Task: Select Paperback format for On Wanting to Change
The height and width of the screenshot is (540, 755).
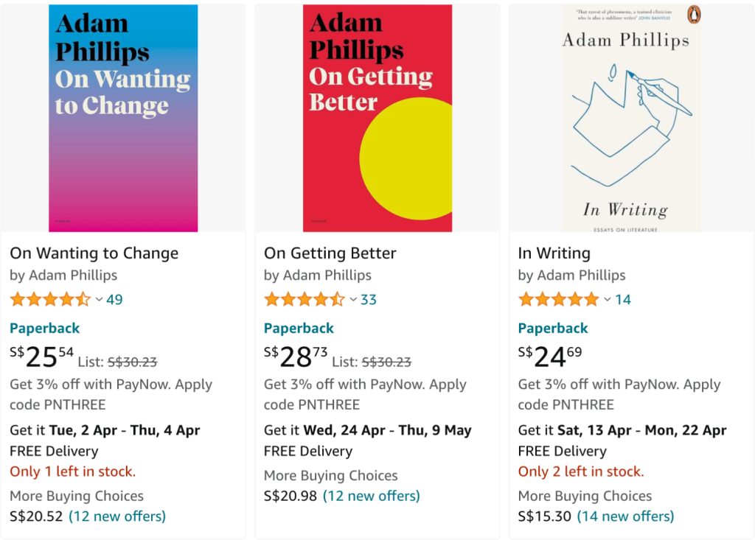Action: [44, 328]
